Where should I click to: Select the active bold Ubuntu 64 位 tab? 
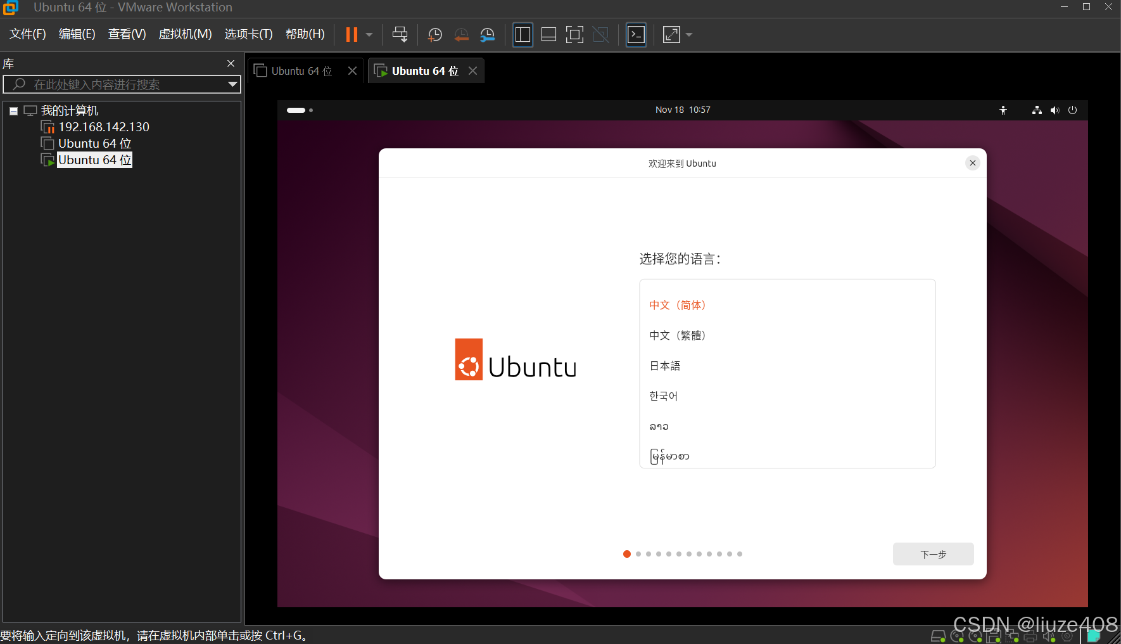[425, 71]
